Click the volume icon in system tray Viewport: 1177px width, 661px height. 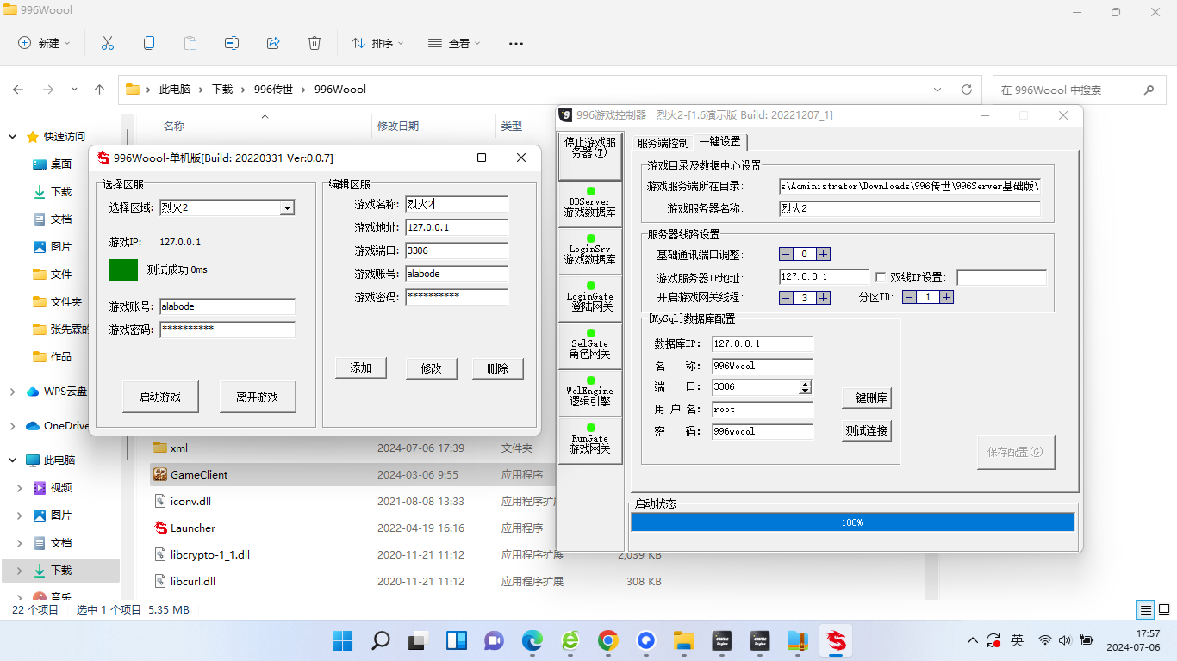[x=1065, y=640]
